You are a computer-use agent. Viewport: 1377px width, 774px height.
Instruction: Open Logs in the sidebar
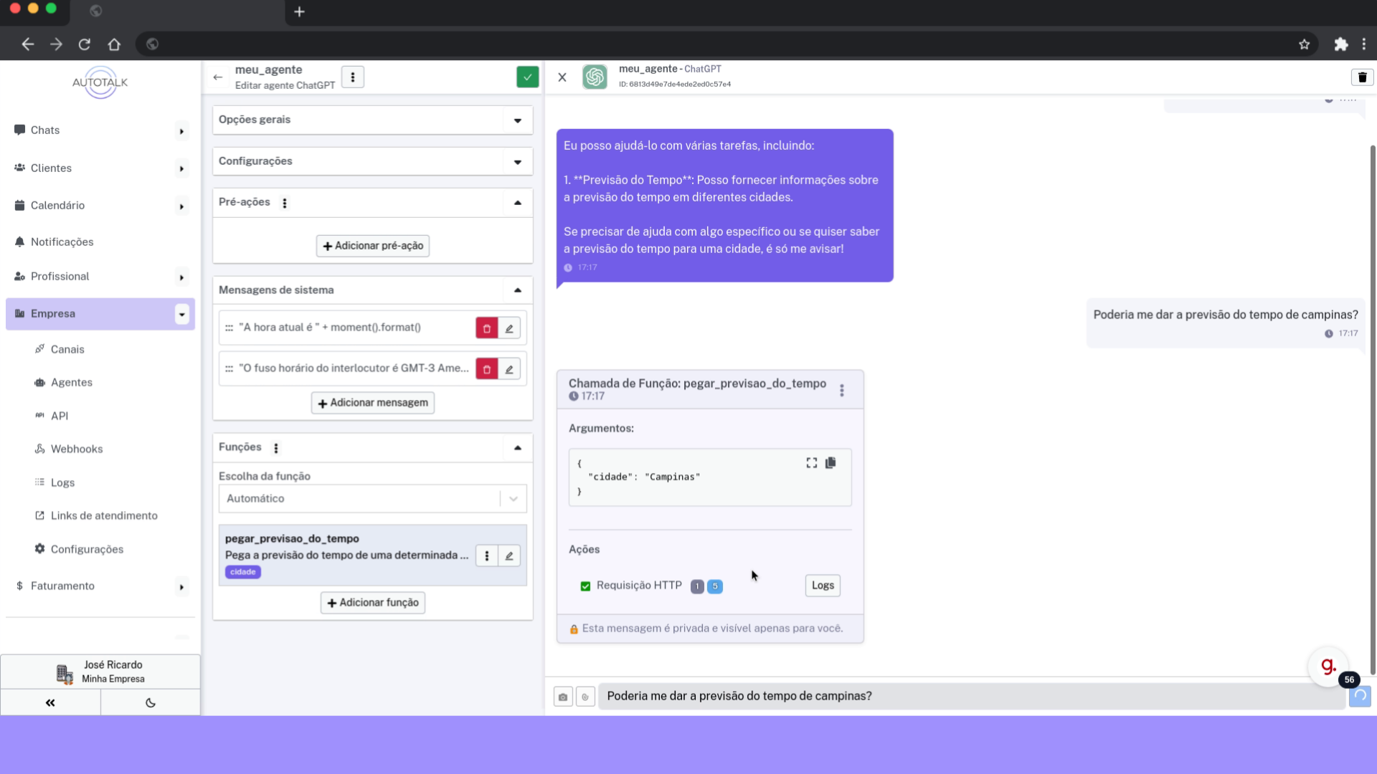[62, 483]
